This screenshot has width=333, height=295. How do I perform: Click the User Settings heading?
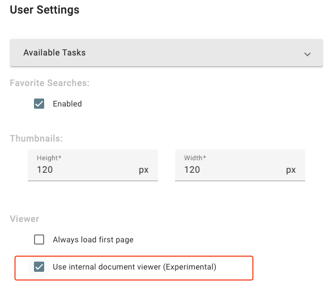pyautogui.click(x=45, y=10)
